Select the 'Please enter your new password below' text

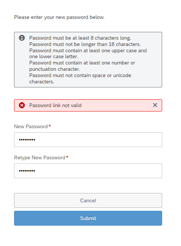pyautogui.click(x=59, y=17)
